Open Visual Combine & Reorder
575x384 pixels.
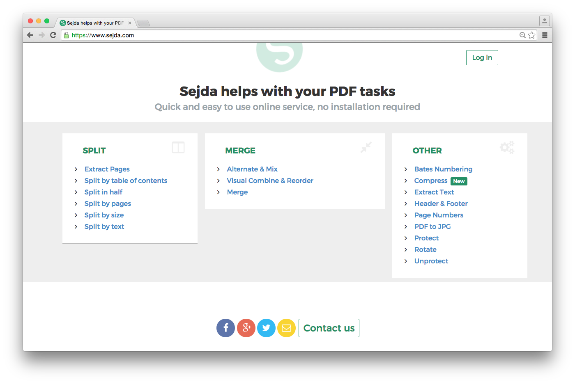(x=270, y=181)
